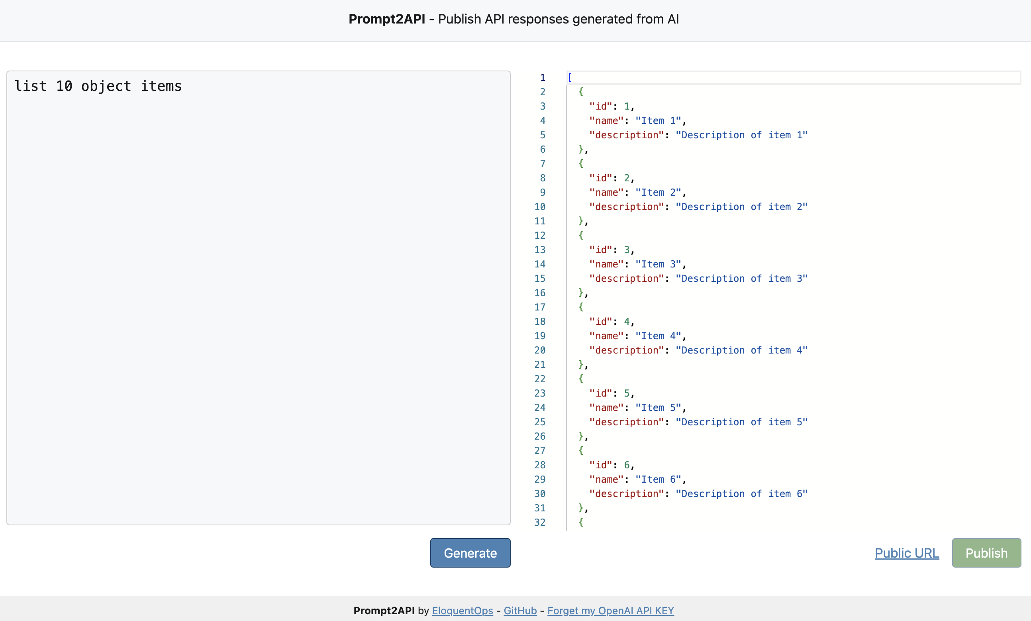
Task: Click the "Item 1" name value
Action: 658,121
